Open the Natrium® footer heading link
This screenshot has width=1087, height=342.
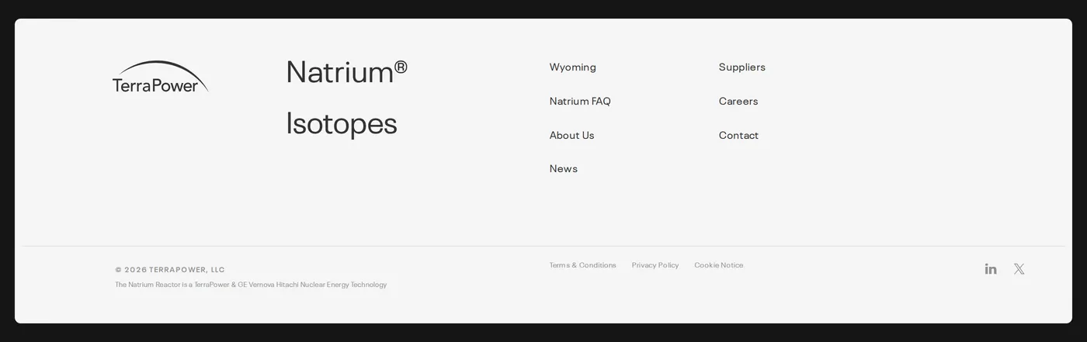(346, 71)
